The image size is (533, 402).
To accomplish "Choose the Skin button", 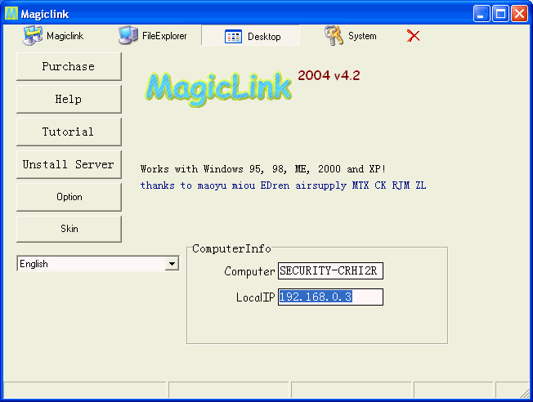I will click(69, 229).
